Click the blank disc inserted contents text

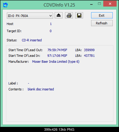pos(41,89)
